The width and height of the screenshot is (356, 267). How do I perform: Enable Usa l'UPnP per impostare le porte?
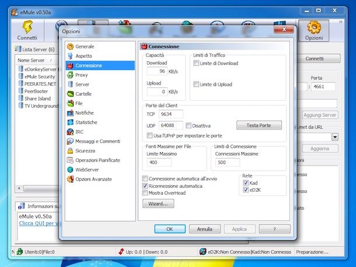(149, 135)
